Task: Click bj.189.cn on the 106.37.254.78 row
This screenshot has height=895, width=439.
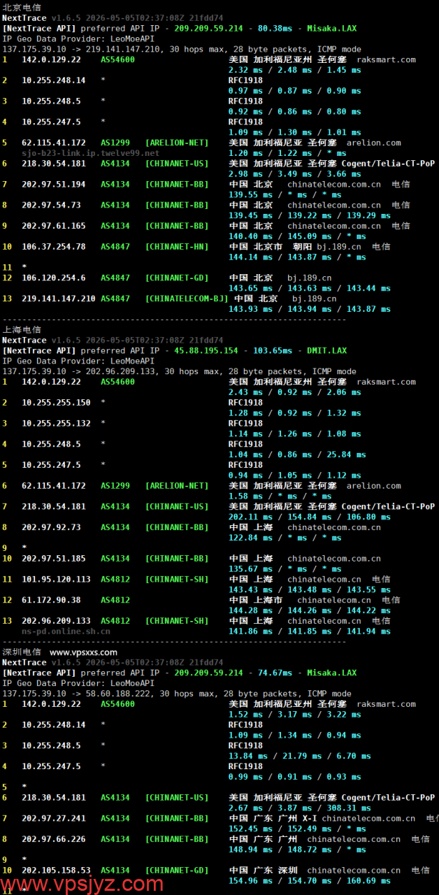Action: pyautogui.click(x=339, y=246)
